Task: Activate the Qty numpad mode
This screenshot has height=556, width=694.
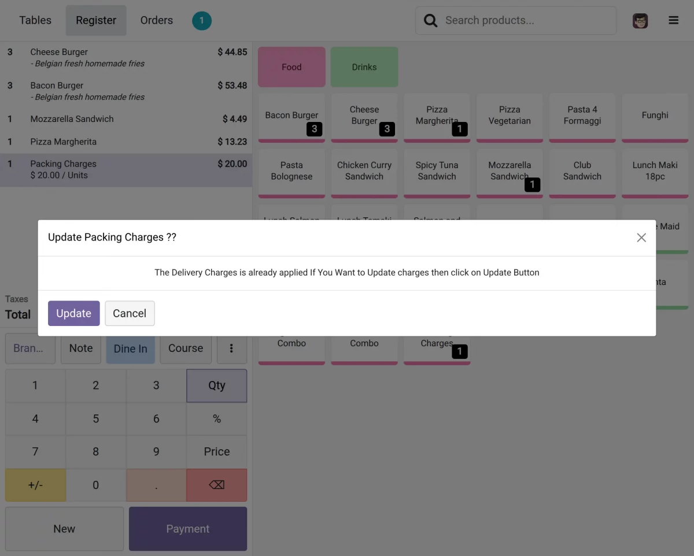Action: point(216,386)
